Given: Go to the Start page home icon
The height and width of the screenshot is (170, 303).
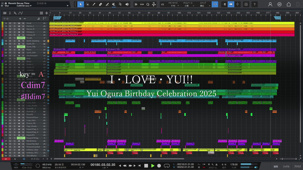Looking at the screenshot, I should click(289, 4).
